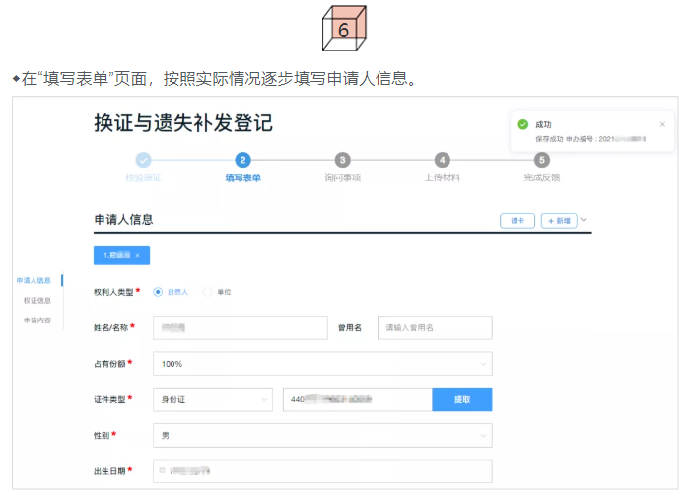Click the step 2 填写表单 circle

tap(242, 160)
